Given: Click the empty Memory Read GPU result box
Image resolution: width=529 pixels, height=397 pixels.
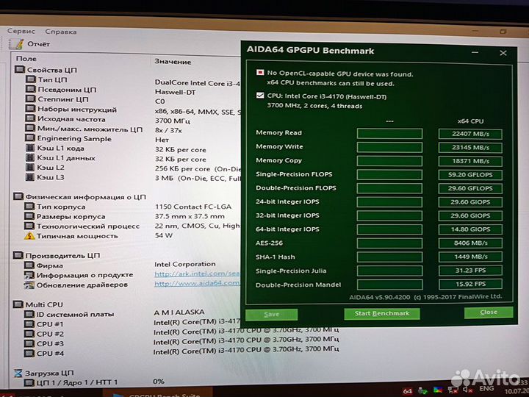Looking at the screenshot, I should [389, 134].
